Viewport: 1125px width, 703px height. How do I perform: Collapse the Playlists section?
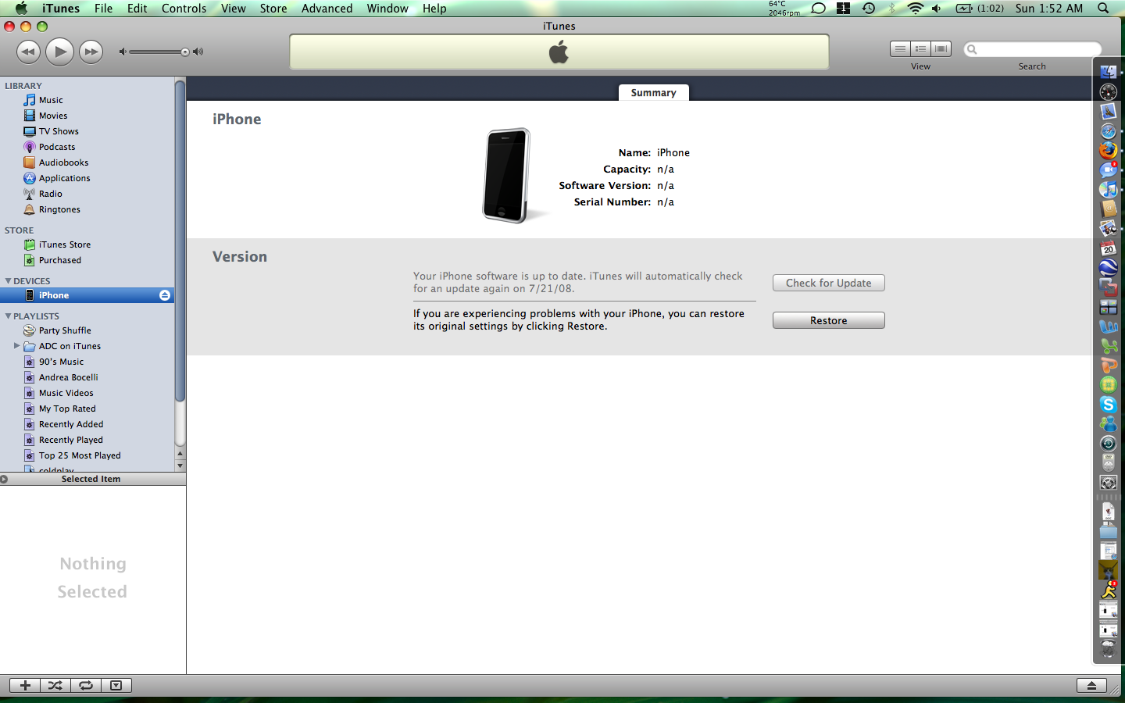tap(9, 316)
